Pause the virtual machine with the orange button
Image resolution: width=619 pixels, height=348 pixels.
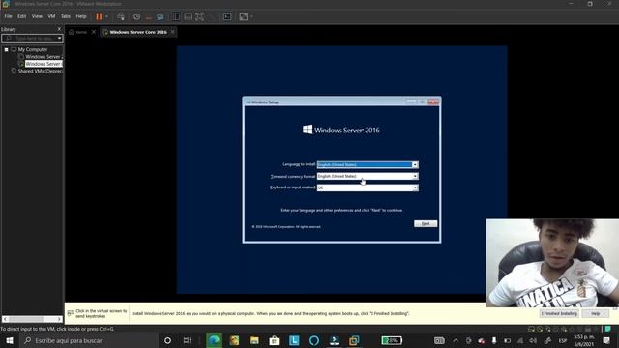[x=99, y=16]
